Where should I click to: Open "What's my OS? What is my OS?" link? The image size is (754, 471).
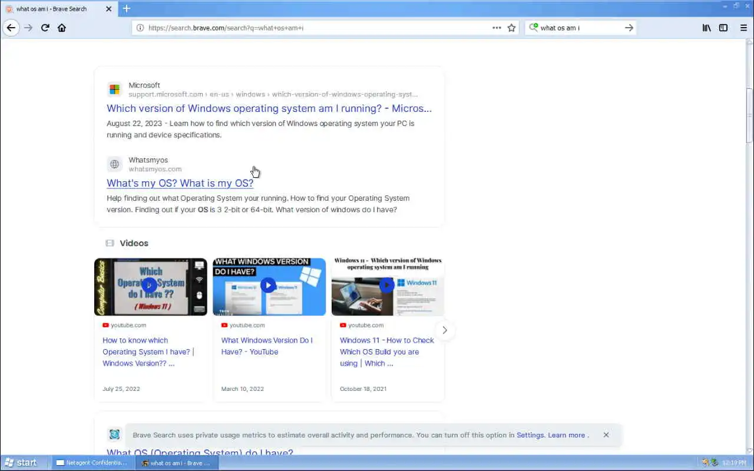pos(180,183)
